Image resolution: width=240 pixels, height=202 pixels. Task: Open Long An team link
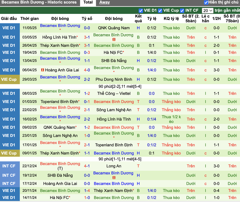pos(114,166)
